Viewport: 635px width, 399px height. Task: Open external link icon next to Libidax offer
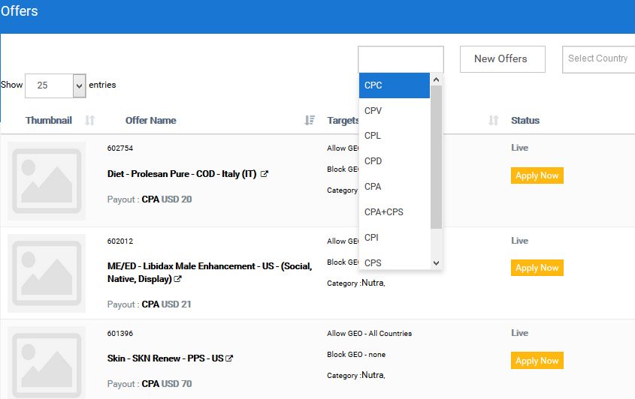coord(177,279)
